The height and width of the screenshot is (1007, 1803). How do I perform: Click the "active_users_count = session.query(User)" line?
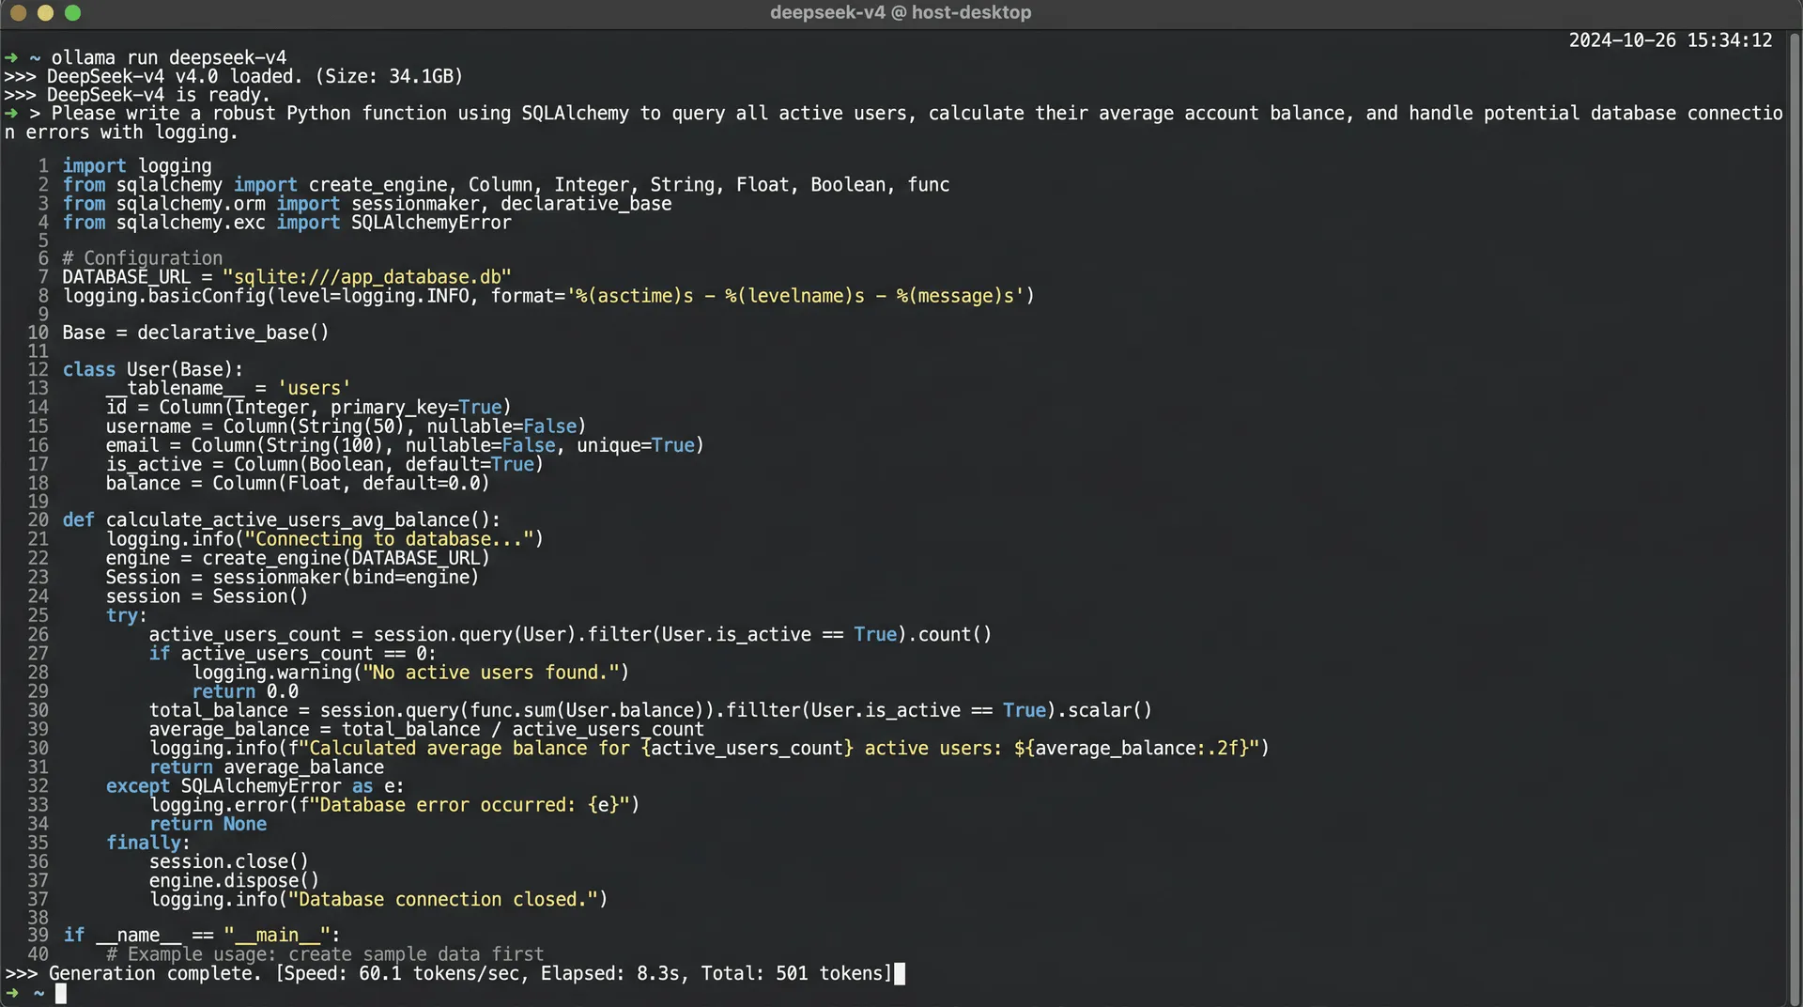click(x=570, y=635)
